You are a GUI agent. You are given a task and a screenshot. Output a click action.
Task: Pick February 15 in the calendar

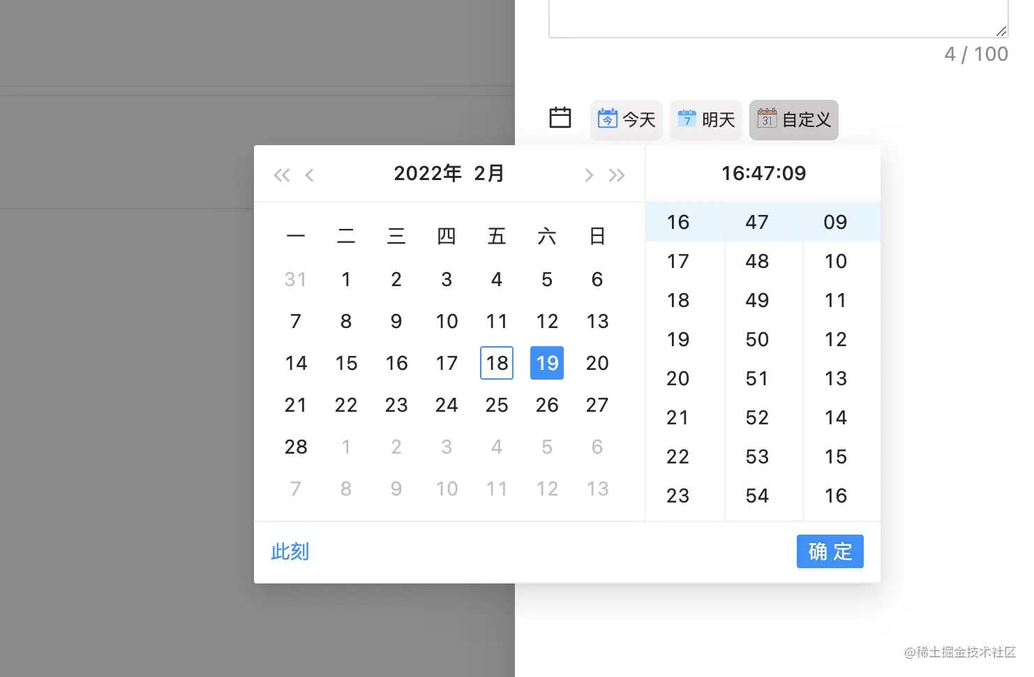346,363
